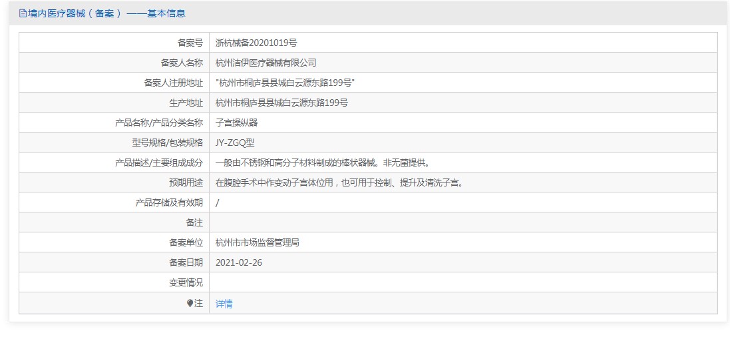Image resolution: width=730 pixels, height=339 pixels.
Task: Click the 备案日期 label cell
Action: tap(114, 262)
